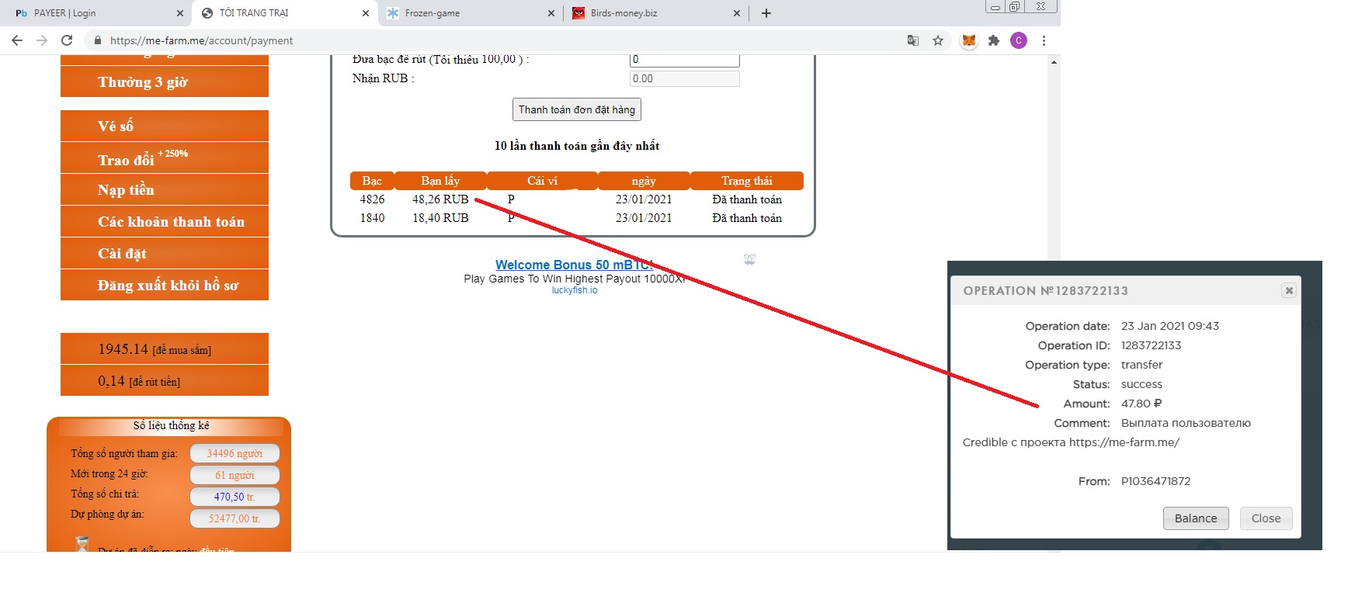The width and height of the screenshot is (1348, 596).
Task: Go forward in browser history
Action: coord(42,40)
